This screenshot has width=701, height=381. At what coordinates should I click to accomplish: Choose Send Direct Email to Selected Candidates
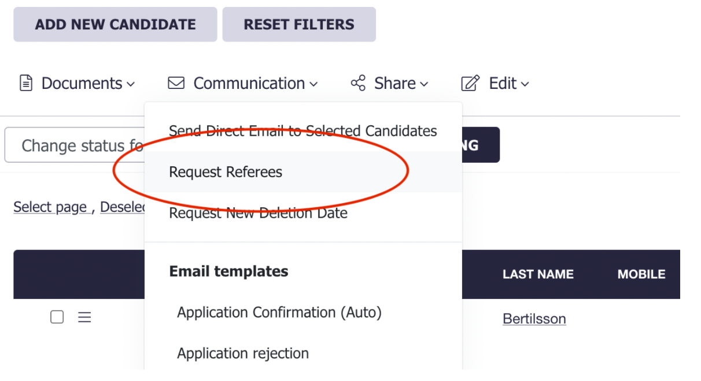[x=303, y=131]
